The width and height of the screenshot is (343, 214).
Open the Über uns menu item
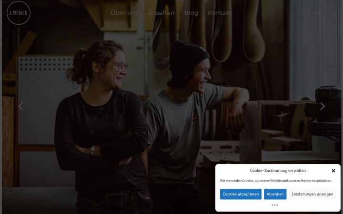(124, 13)
